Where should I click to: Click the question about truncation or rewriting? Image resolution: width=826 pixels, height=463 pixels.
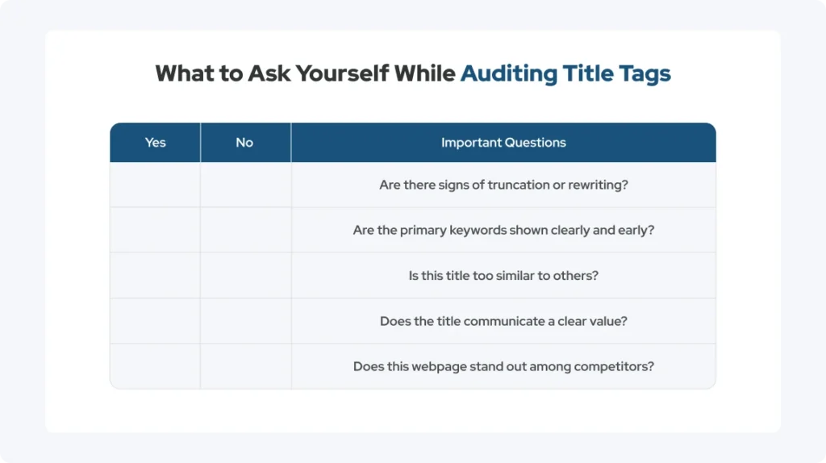[x=503, y=185]
